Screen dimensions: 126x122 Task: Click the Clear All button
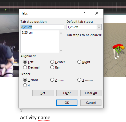pyautogui.click(x=91, y=93)
